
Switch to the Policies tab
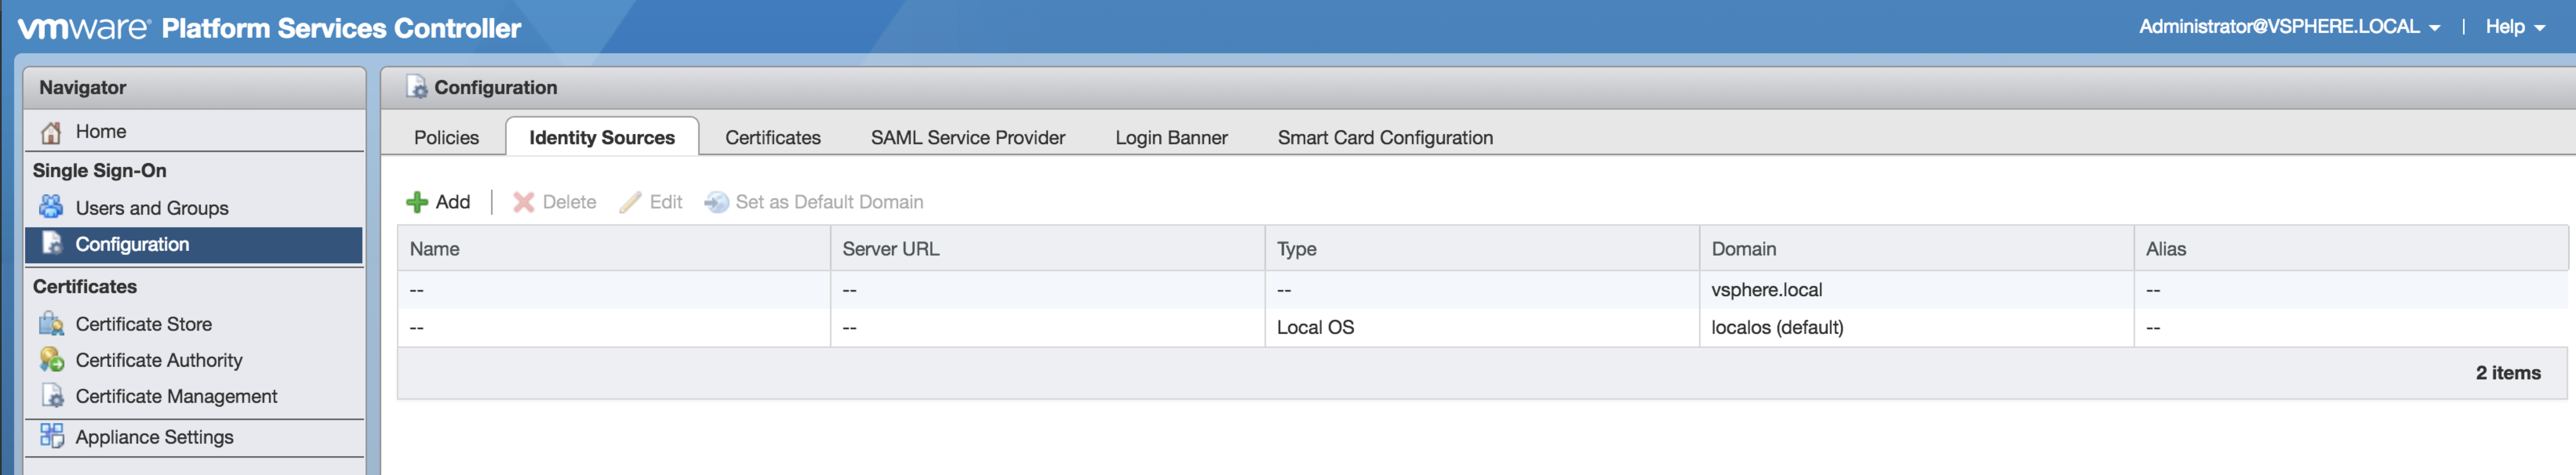point(446,138)
